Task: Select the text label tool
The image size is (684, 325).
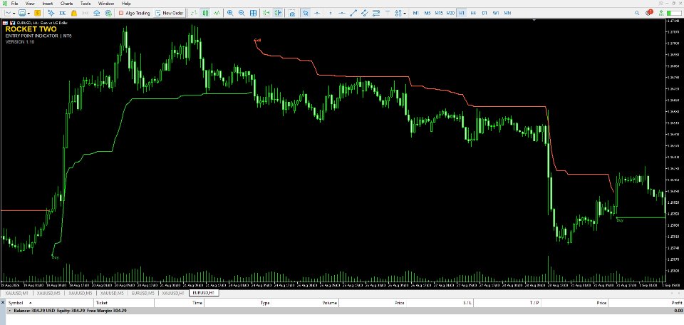Action: [x=388, y=13]
